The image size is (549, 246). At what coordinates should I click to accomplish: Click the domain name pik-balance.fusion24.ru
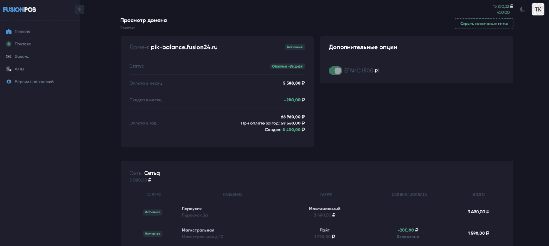(184, 47)
